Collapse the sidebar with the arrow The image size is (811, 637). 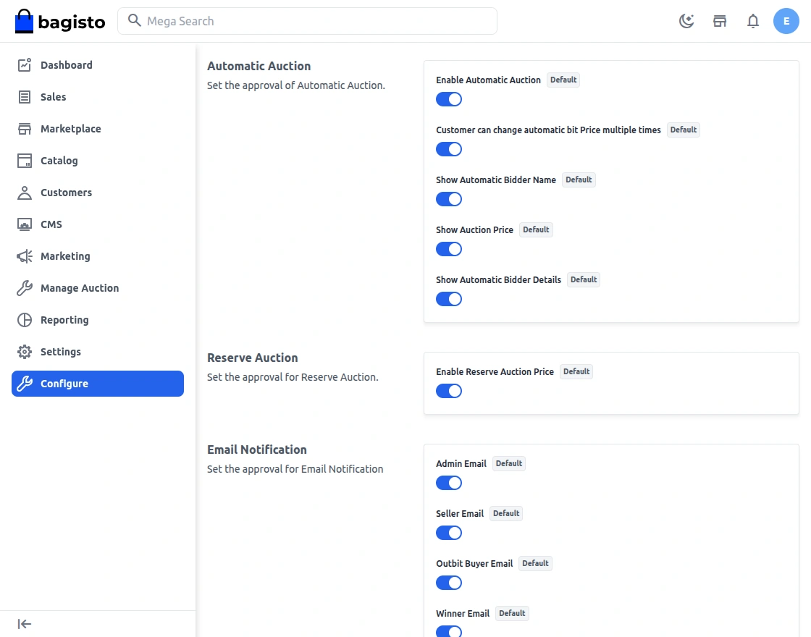(24, 623)
